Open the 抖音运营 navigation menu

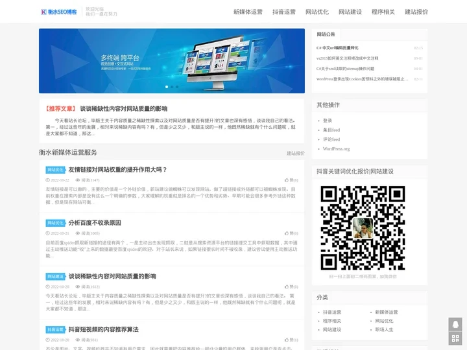click(x=284, y=12)
